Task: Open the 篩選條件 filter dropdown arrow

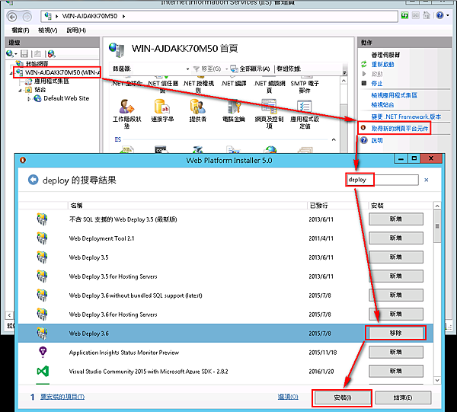Action: click(187, 69)
